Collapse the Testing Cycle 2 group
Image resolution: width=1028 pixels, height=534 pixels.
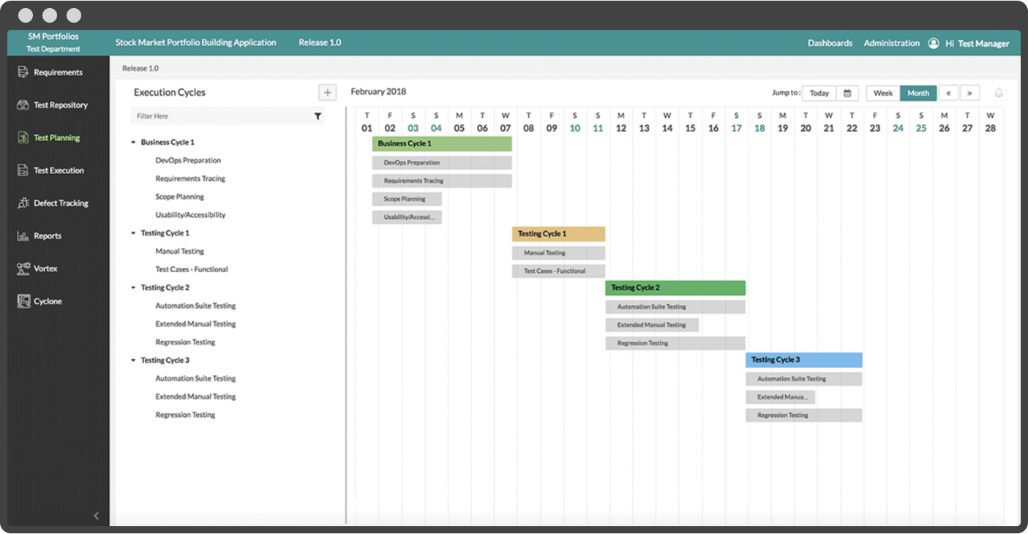[x=133, y=288]
